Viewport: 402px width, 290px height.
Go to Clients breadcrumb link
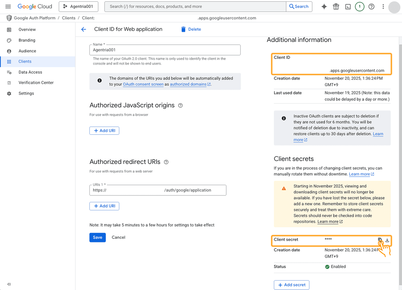coord(69,18)
